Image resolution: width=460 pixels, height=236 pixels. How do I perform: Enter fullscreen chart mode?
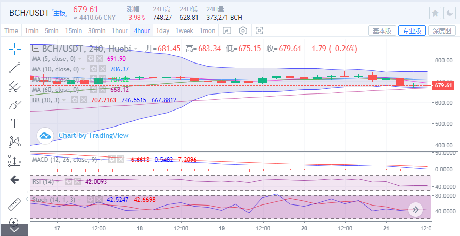click(259, 30)
